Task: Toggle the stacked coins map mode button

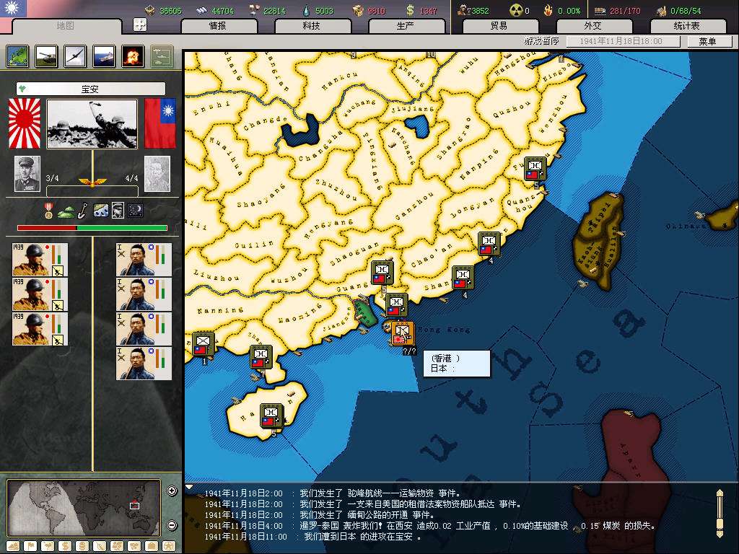Action: 82,547
